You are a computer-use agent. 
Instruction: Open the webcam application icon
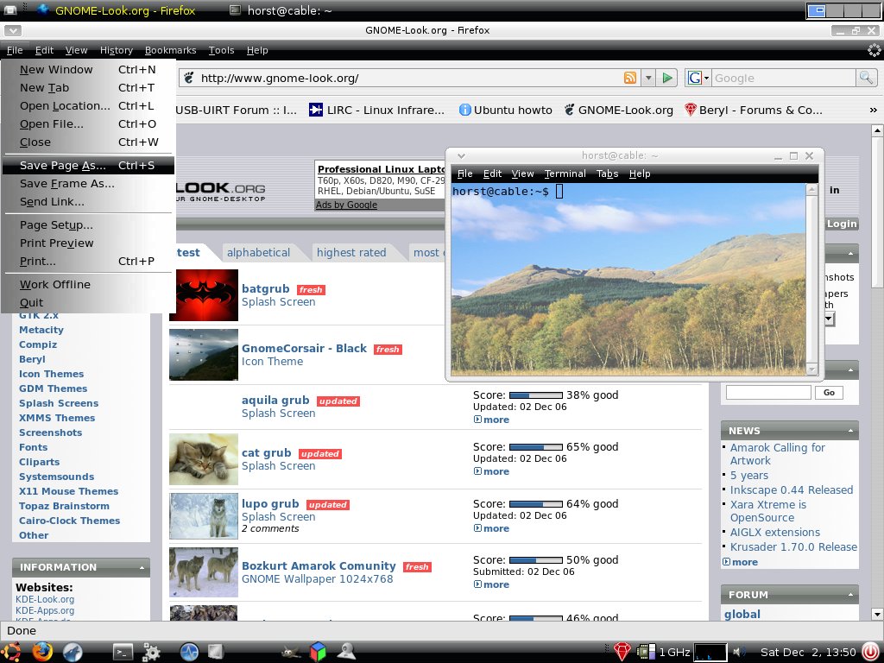(x=346, y=652)
